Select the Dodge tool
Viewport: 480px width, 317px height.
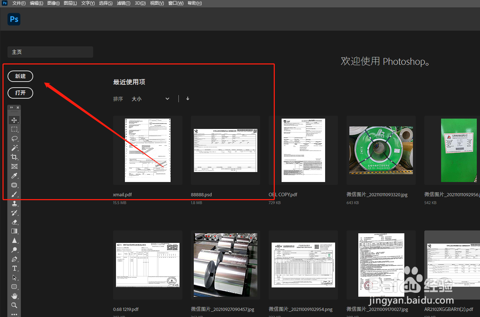14,250
